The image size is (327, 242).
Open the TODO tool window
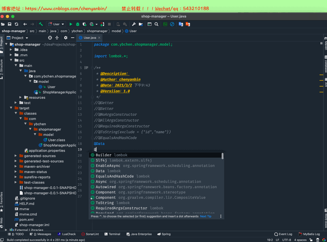16,234
